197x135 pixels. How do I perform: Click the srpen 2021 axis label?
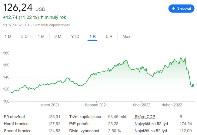click(x=50, y=105)
